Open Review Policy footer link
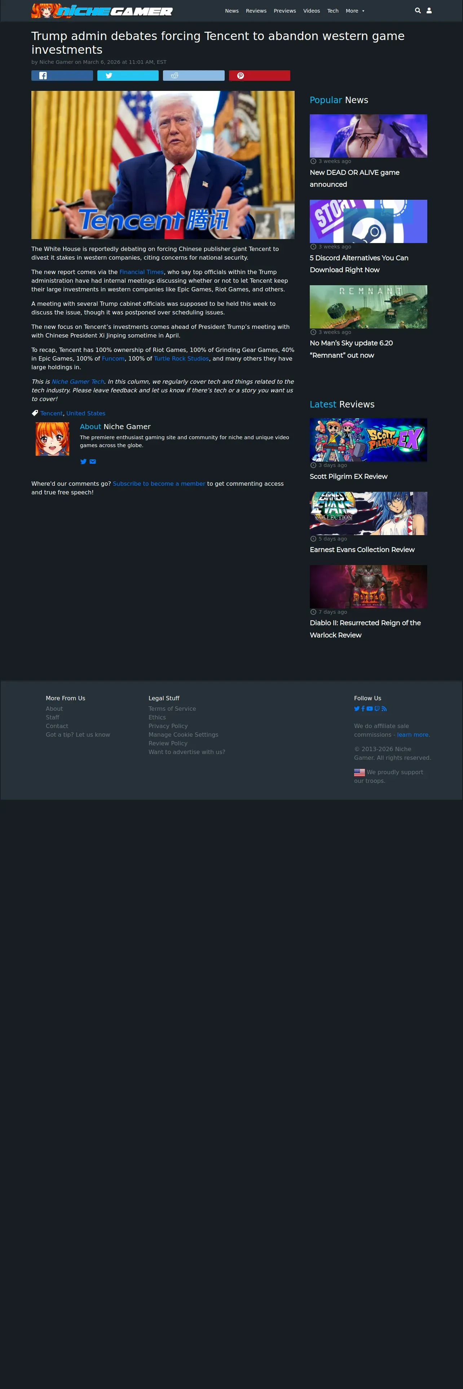This screenshot has width=463, height=1389. (x=168, y=744)
